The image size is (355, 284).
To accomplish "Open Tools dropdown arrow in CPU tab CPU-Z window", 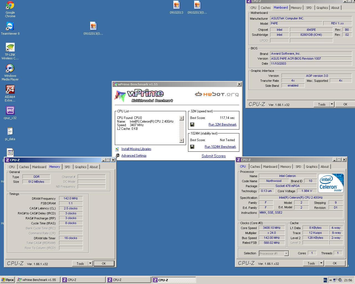I will tap(321, 263).
